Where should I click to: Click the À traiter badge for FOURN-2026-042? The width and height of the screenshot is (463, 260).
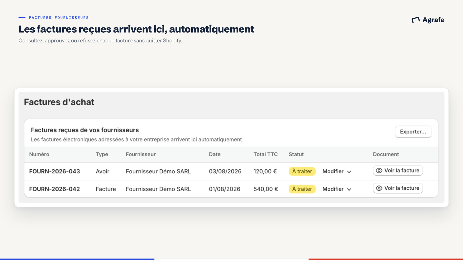click(302, 189)
